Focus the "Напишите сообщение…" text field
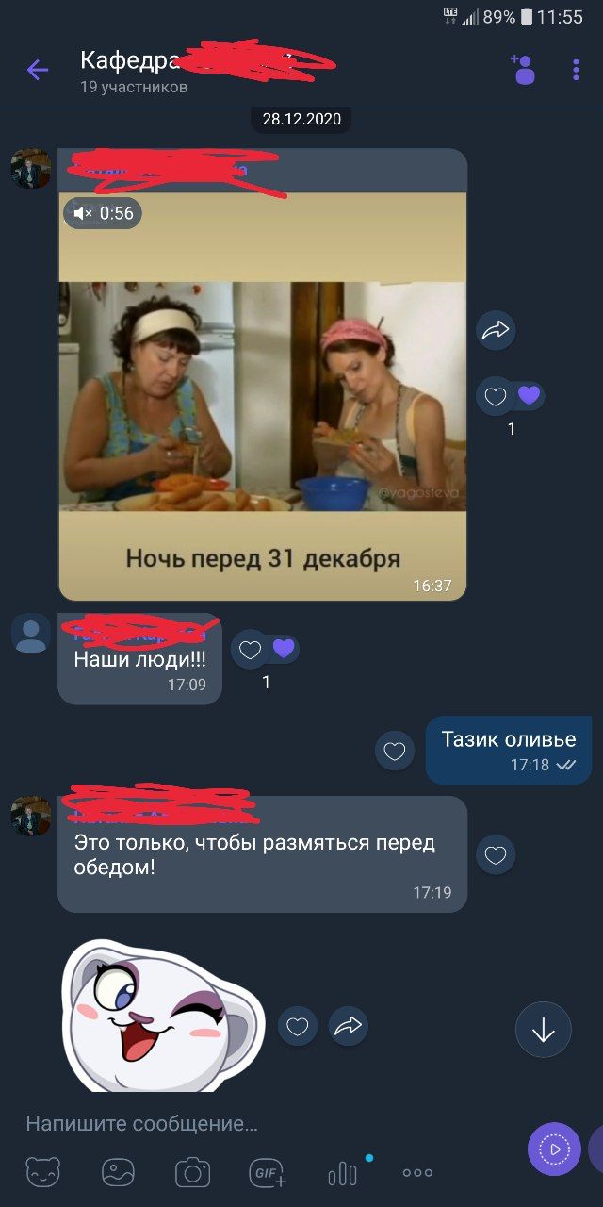 [264, 1123]
